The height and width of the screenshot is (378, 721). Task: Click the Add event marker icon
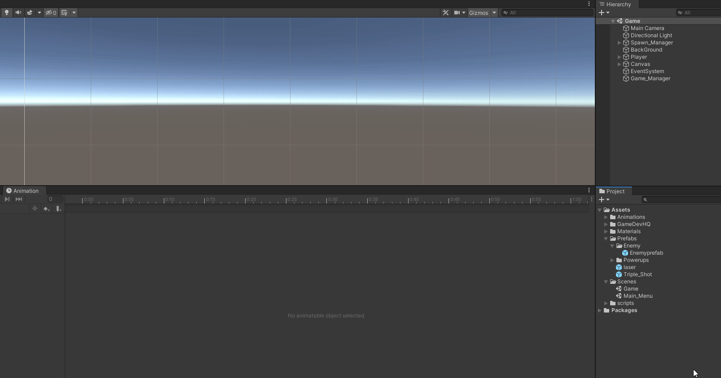pyautogui.click(x=58, y=209)
